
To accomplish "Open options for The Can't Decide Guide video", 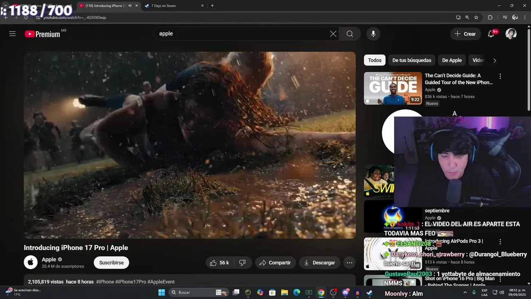I will (500, 76).
